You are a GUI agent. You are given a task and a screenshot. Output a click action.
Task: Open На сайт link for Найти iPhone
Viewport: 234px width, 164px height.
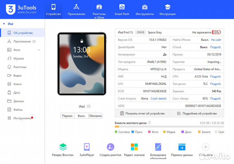point(216,40)
